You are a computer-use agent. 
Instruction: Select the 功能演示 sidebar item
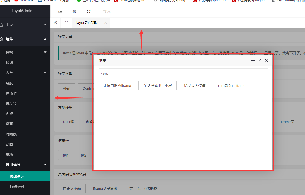(x=25, y=176)
